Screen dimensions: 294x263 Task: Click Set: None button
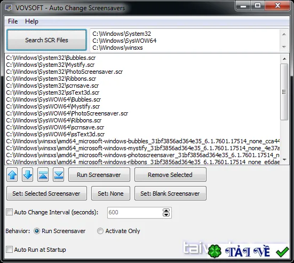pos(110,194)
